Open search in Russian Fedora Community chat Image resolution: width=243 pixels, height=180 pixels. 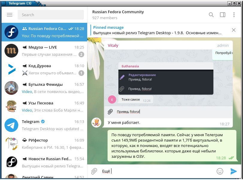point(211,15)
